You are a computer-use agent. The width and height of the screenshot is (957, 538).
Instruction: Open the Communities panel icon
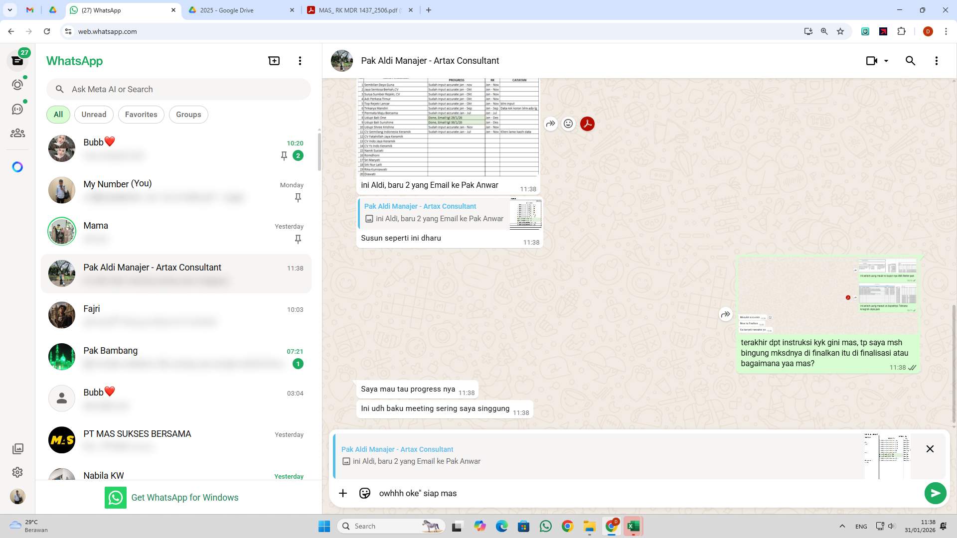(17, 133)
